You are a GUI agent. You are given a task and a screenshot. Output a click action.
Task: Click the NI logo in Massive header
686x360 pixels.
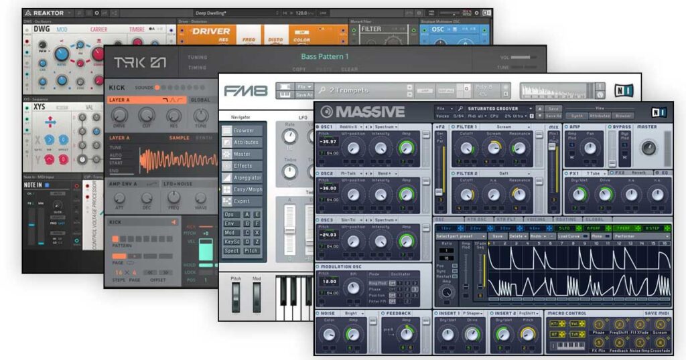[x=659, y=112]
